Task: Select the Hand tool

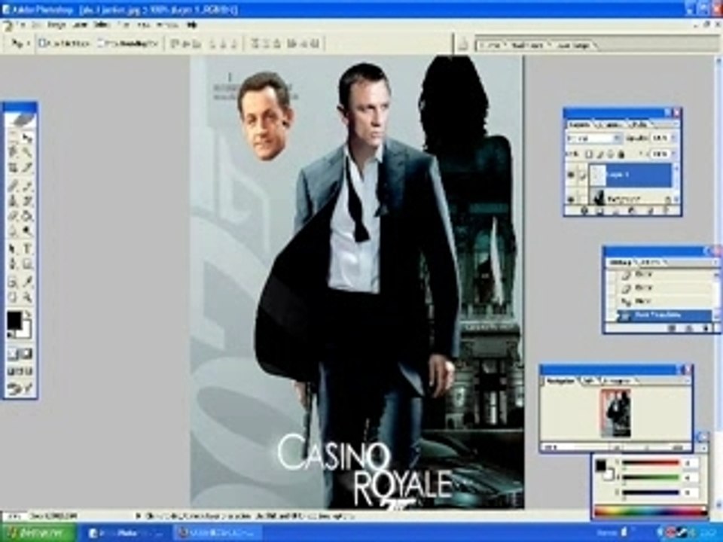Action: coord(13,297)
